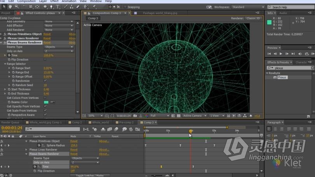Switch to Audio panel tab
This screenshot has height=177, width=315.
point(283,13)
